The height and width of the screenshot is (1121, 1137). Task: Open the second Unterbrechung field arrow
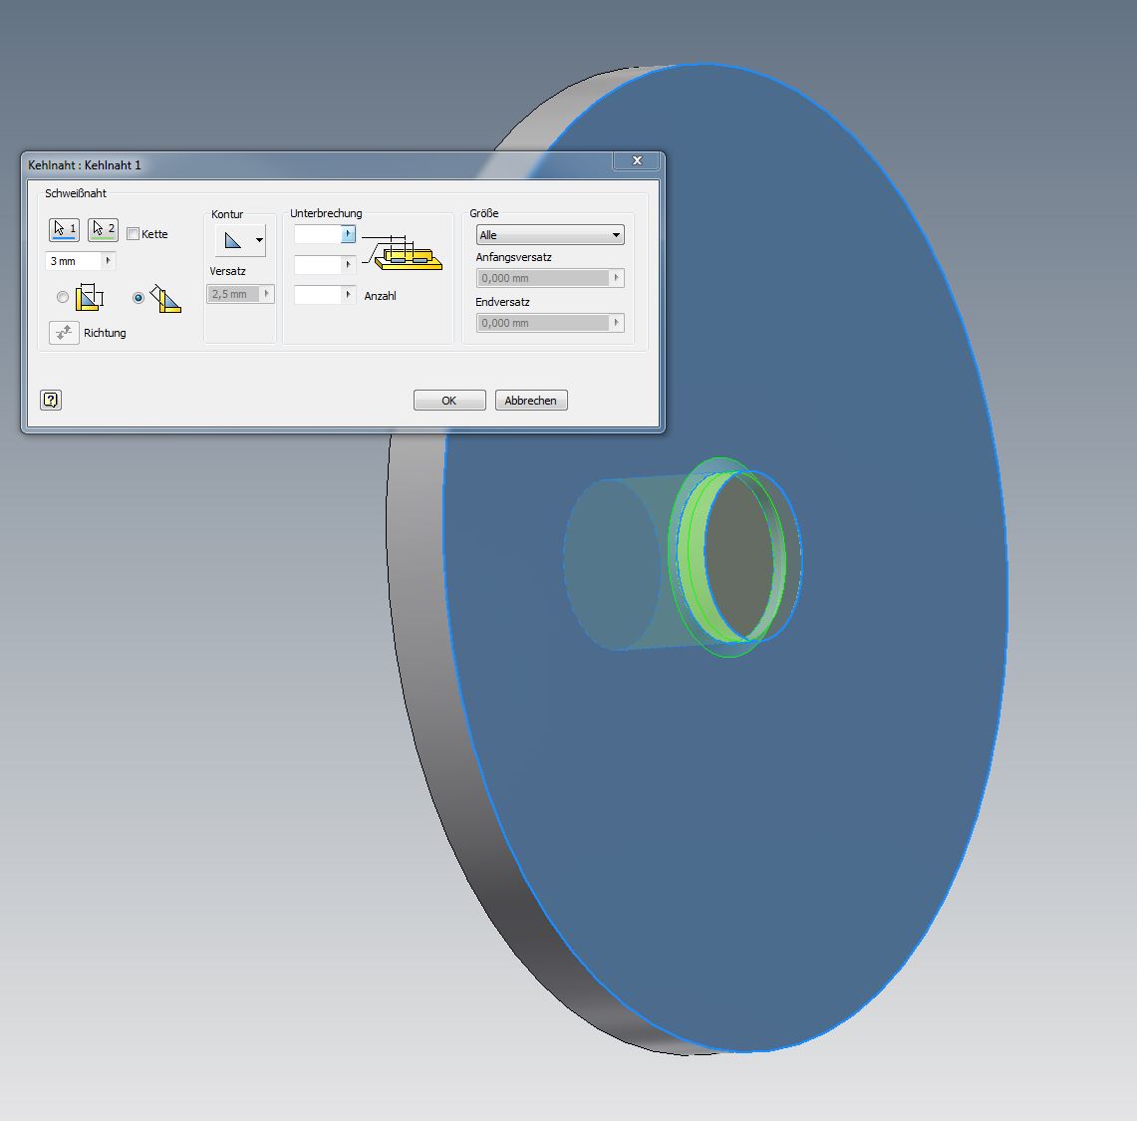click(x=348, y=265)
